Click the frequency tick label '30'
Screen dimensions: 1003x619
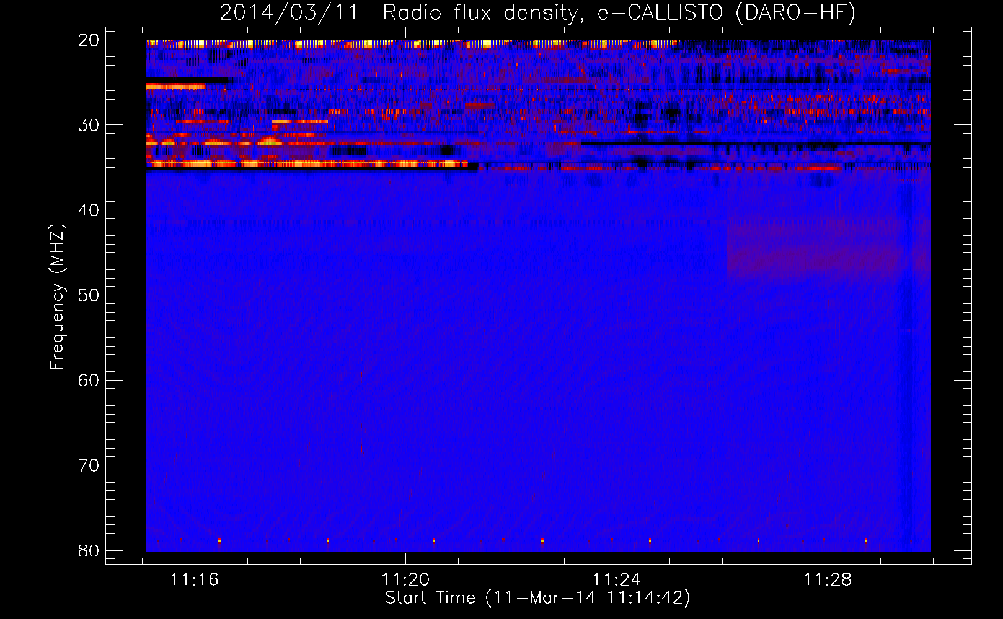pos(89,125)
